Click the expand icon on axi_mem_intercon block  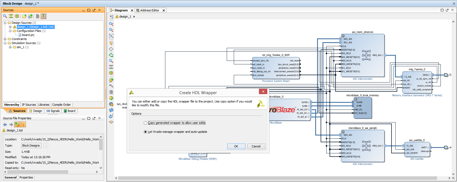coord(343,36)
